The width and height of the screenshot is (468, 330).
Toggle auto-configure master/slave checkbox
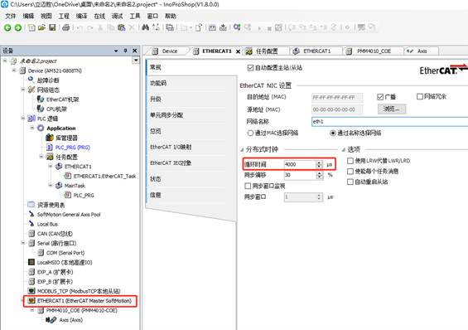click(x=250, y=68)
